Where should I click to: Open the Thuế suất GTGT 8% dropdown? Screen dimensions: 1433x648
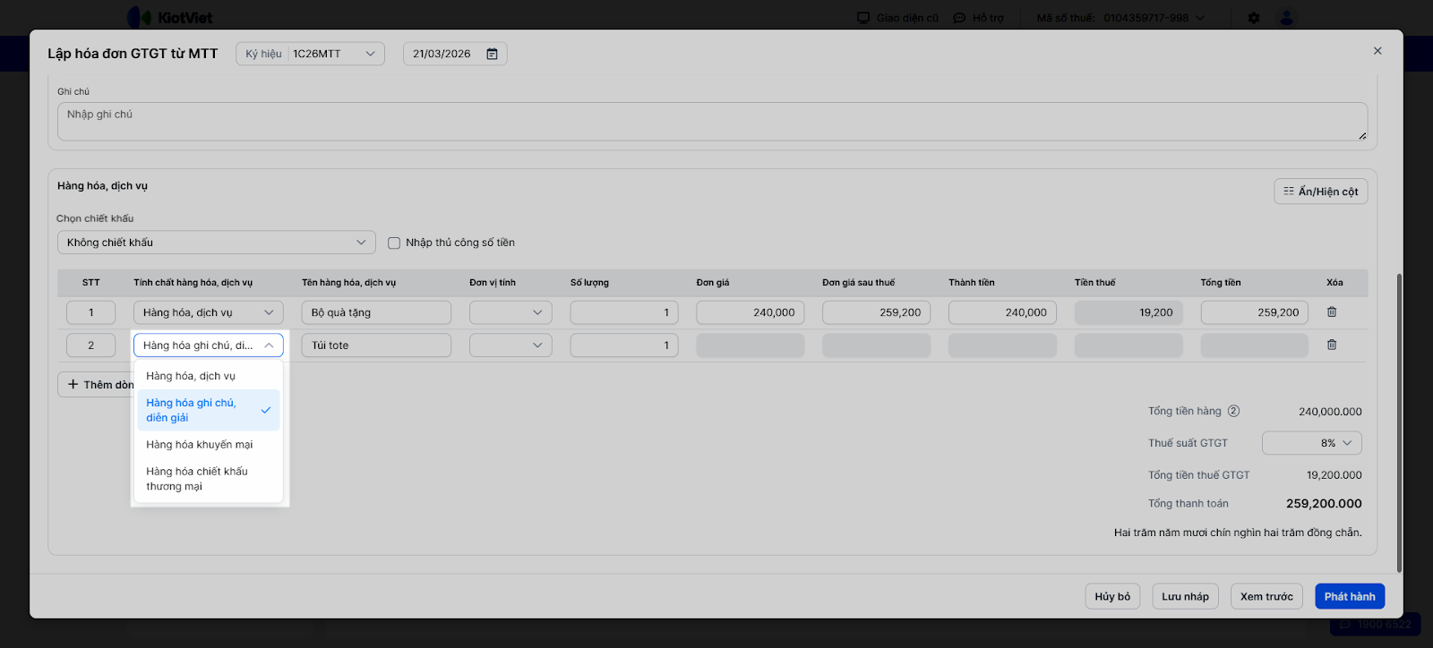[1311, 443]
